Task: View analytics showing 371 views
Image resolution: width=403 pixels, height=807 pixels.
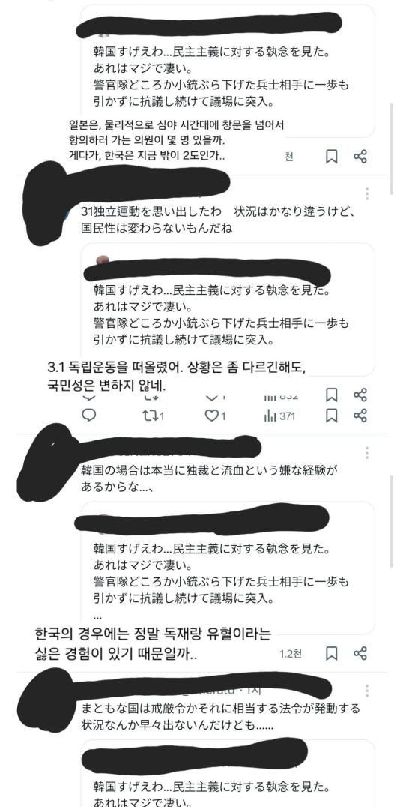Action: tap(279, 415)
